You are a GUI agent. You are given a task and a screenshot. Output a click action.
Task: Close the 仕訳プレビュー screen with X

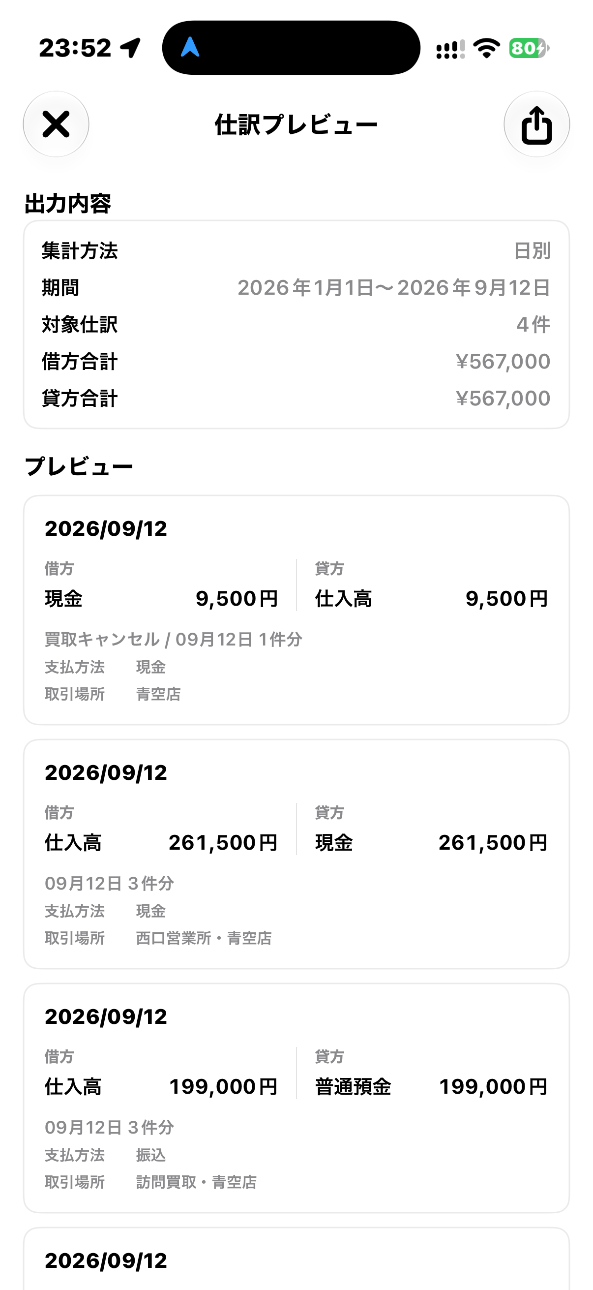56,123
